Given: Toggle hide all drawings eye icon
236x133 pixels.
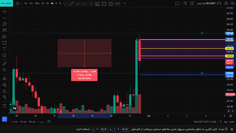Looking at the screenshot, I should (4, 97).
